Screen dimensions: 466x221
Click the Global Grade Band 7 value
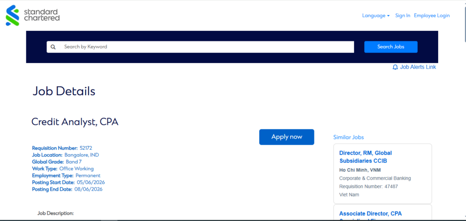pyautogui.click(x=74, y=162)
